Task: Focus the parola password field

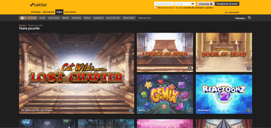Action: 185,4
